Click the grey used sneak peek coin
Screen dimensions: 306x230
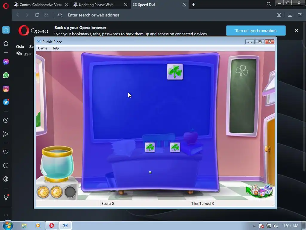coord(70,192)
